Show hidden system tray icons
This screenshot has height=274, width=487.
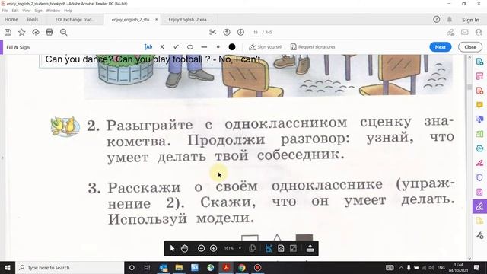click(x=401, y=267)
